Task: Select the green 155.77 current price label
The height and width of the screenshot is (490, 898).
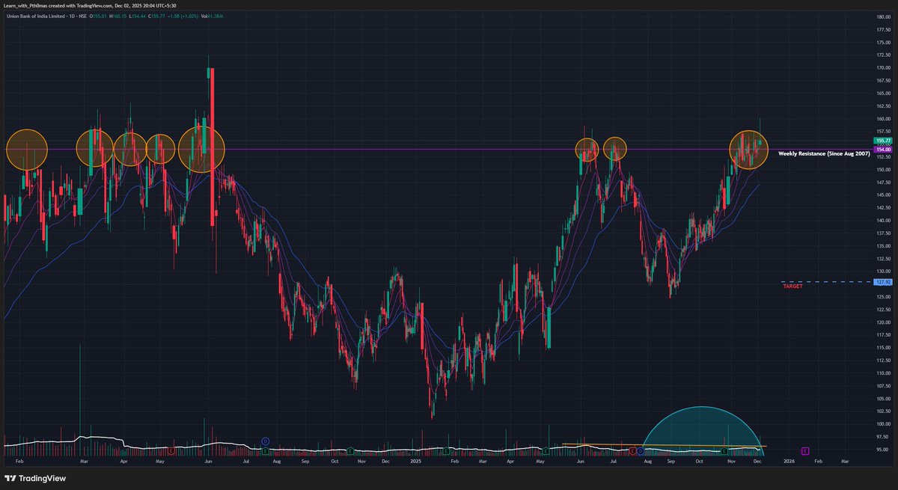Action: click(885, 141)
